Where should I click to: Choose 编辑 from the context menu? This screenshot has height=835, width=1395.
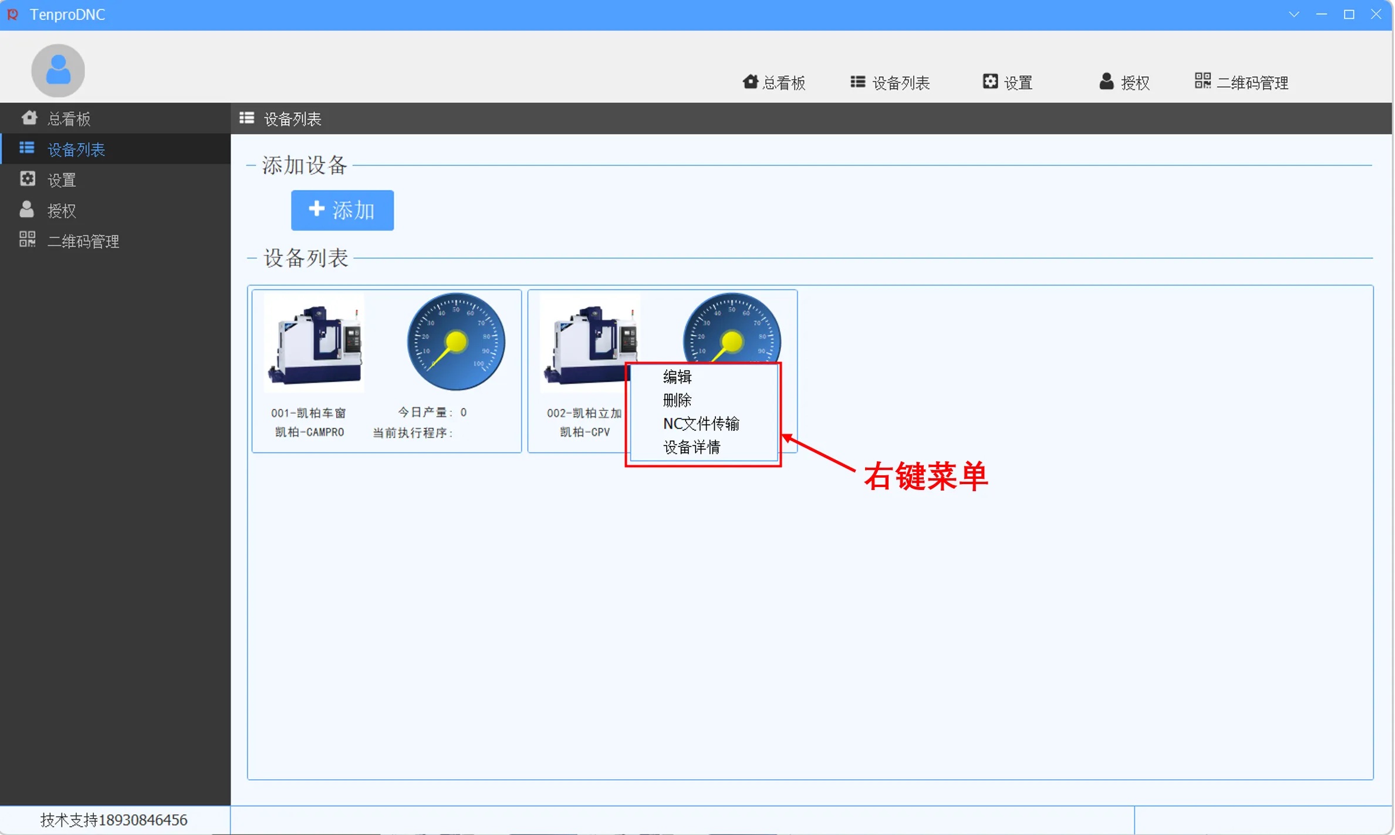tap(677, 377)
